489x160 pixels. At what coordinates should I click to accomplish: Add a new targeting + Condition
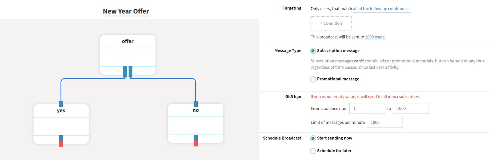331,24
